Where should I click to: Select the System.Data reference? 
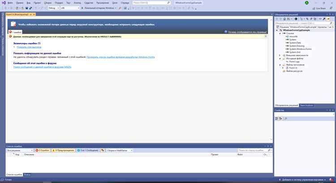click(x=295, y=43)
